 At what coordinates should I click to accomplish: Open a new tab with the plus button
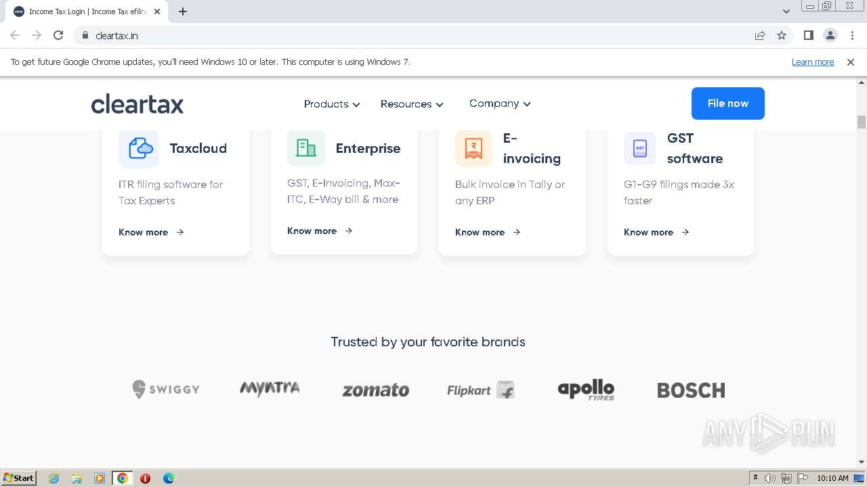[x=183, y=11]
